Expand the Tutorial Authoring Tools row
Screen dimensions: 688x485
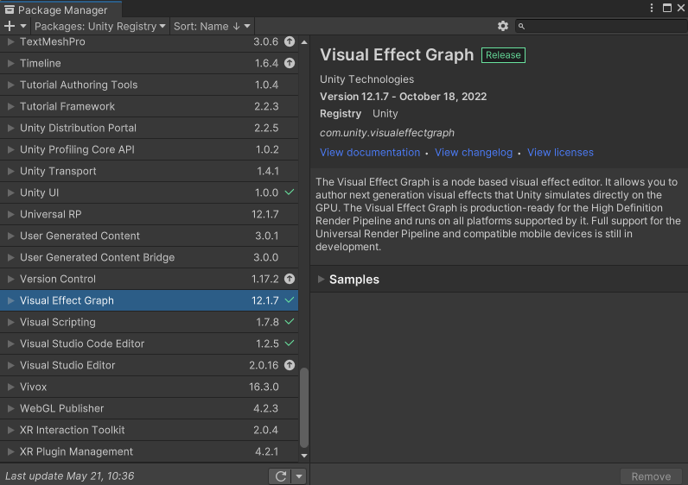[11, 85]
